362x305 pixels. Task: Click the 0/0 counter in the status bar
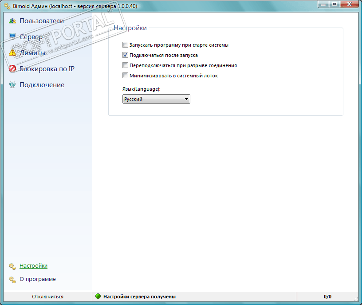point(327,297)
